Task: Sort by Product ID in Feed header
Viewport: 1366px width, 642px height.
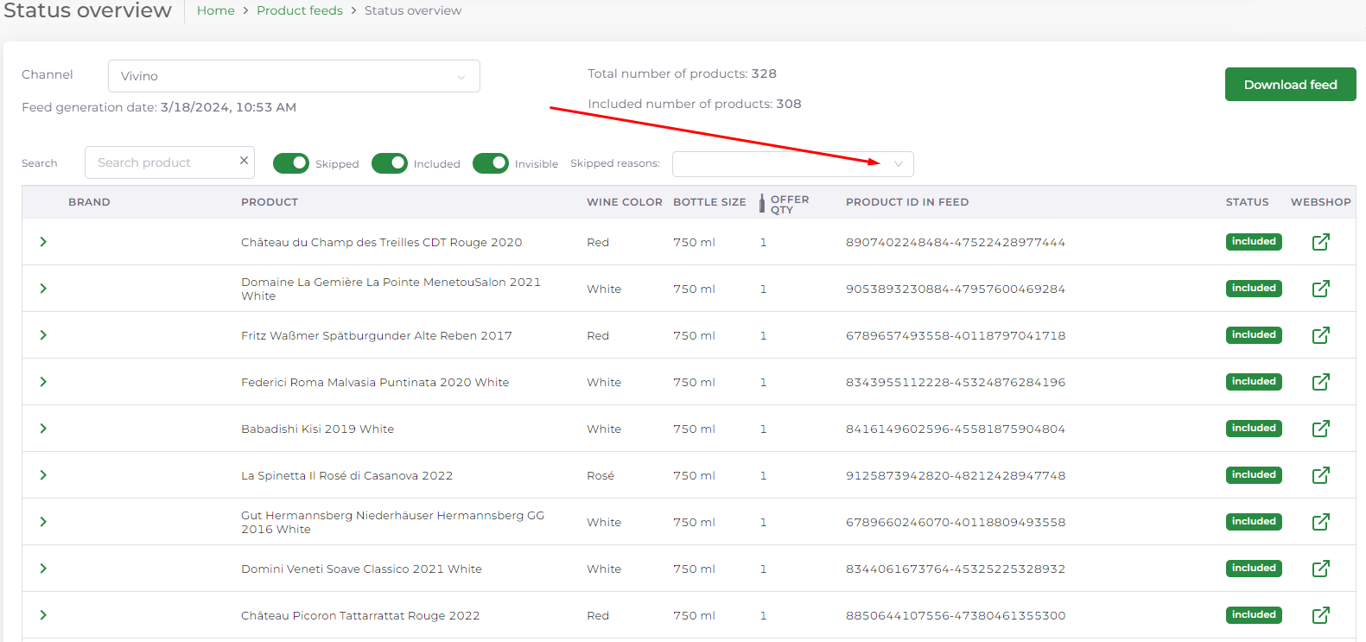Action: coord(907,202)
